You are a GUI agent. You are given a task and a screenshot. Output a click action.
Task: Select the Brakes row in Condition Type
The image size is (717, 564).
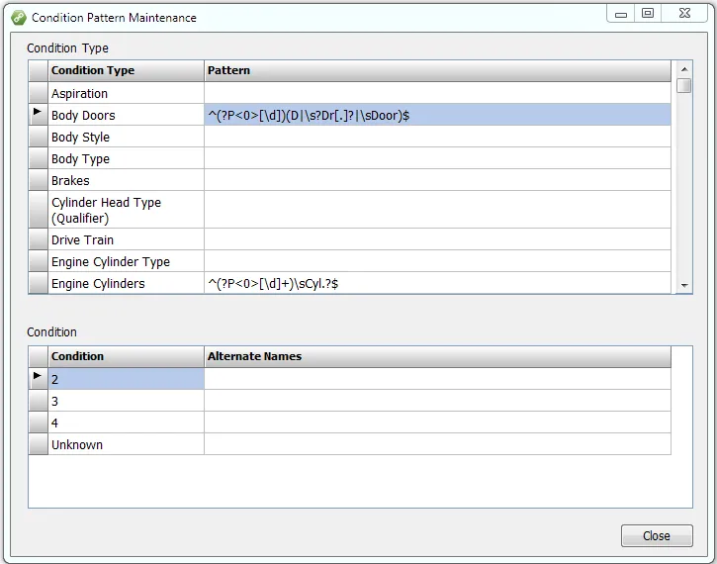point(126,180)
